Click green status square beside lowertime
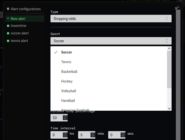This screenshot has width=185, height=140. coord(8,26)
